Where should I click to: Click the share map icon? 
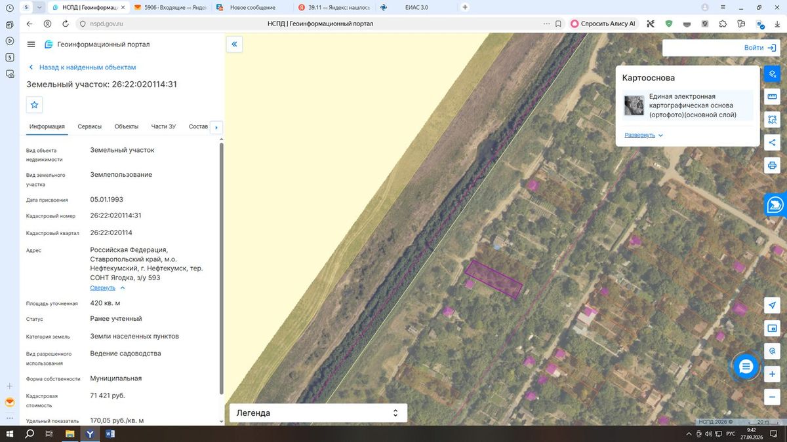[x=773, y=142]
